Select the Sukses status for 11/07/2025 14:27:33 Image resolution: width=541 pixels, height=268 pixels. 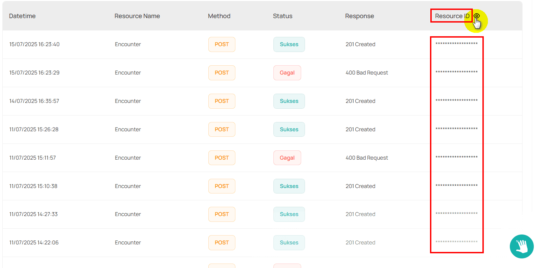tap(289, 214)
